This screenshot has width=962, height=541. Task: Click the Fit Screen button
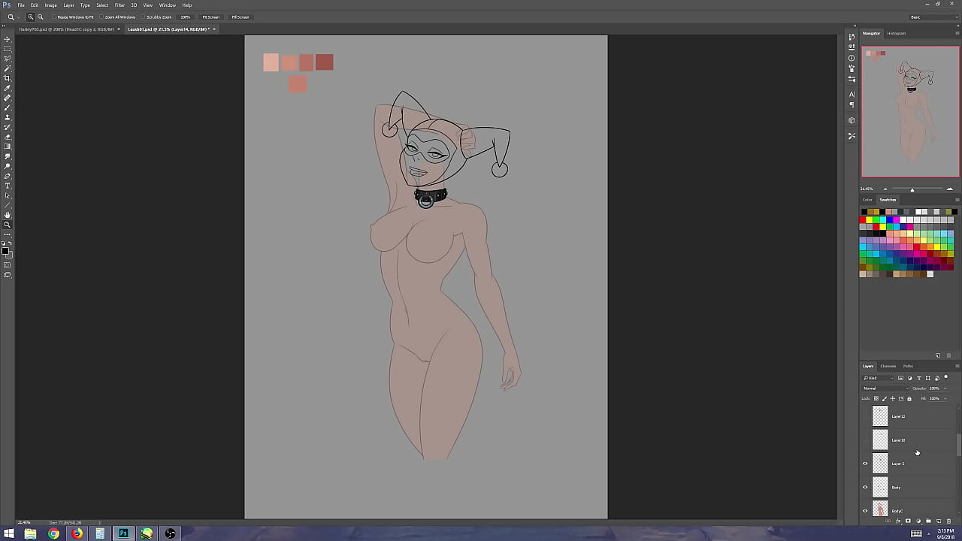pos(210,17)
